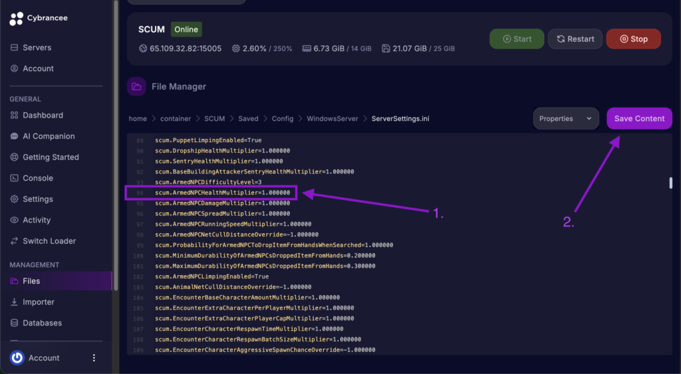Click the ArmedNPCHealthMultiplier line in editor

(x=222, y=193)
